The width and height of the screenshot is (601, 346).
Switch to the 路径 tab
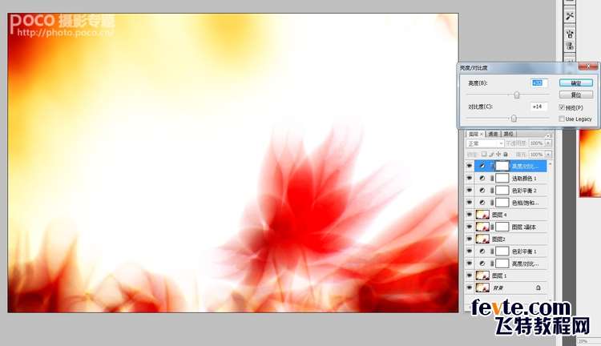(509, 134)
